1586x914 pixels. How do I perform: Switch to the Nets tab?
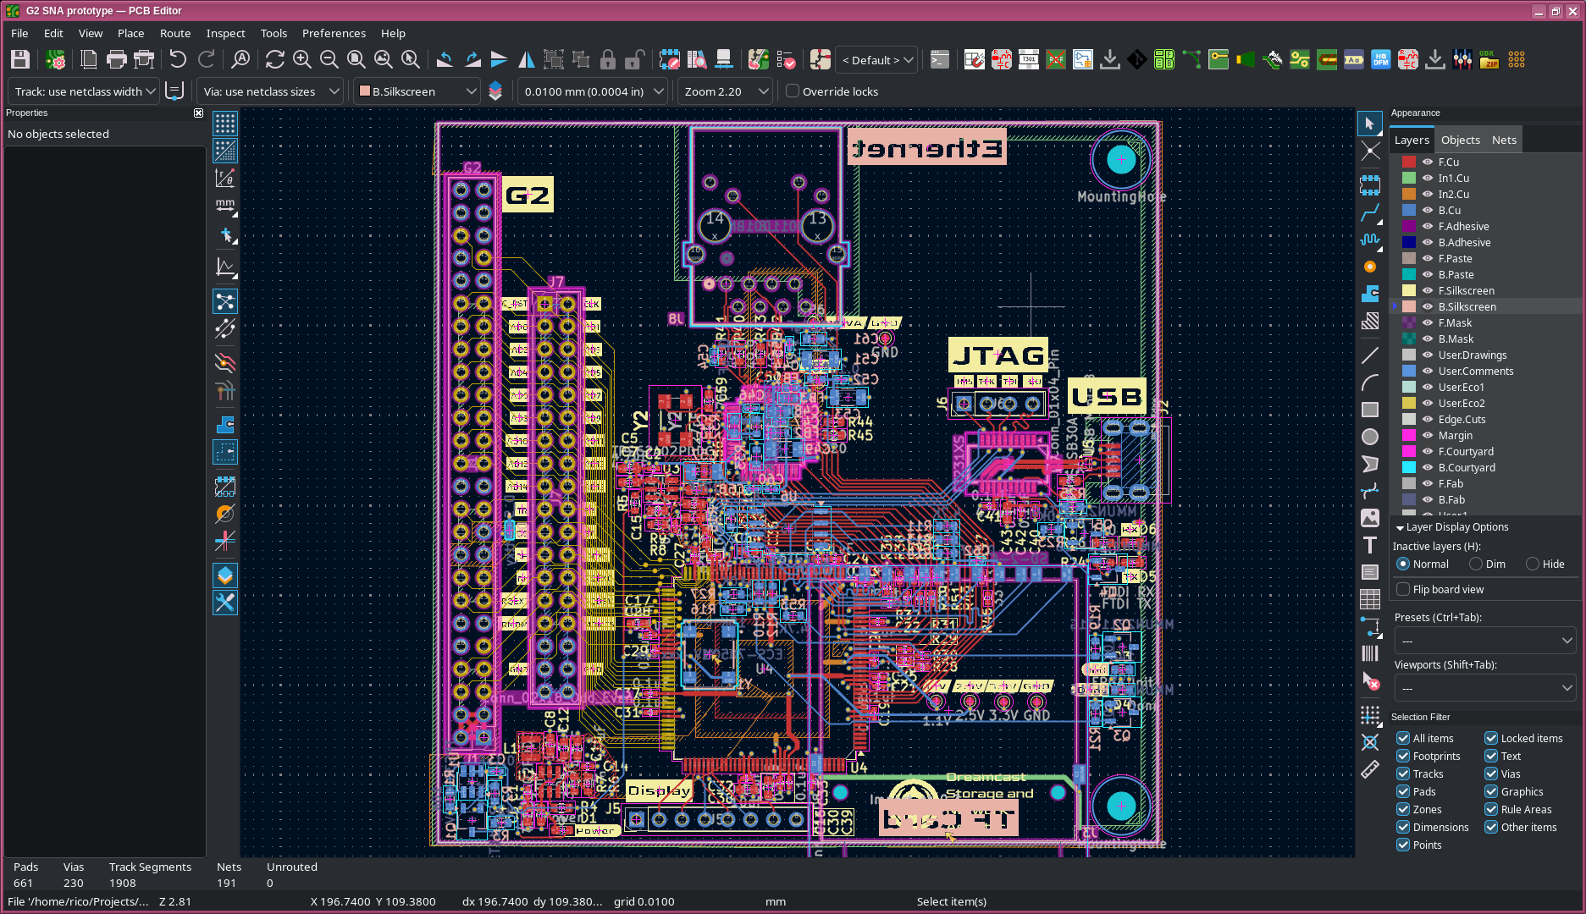1504,140
